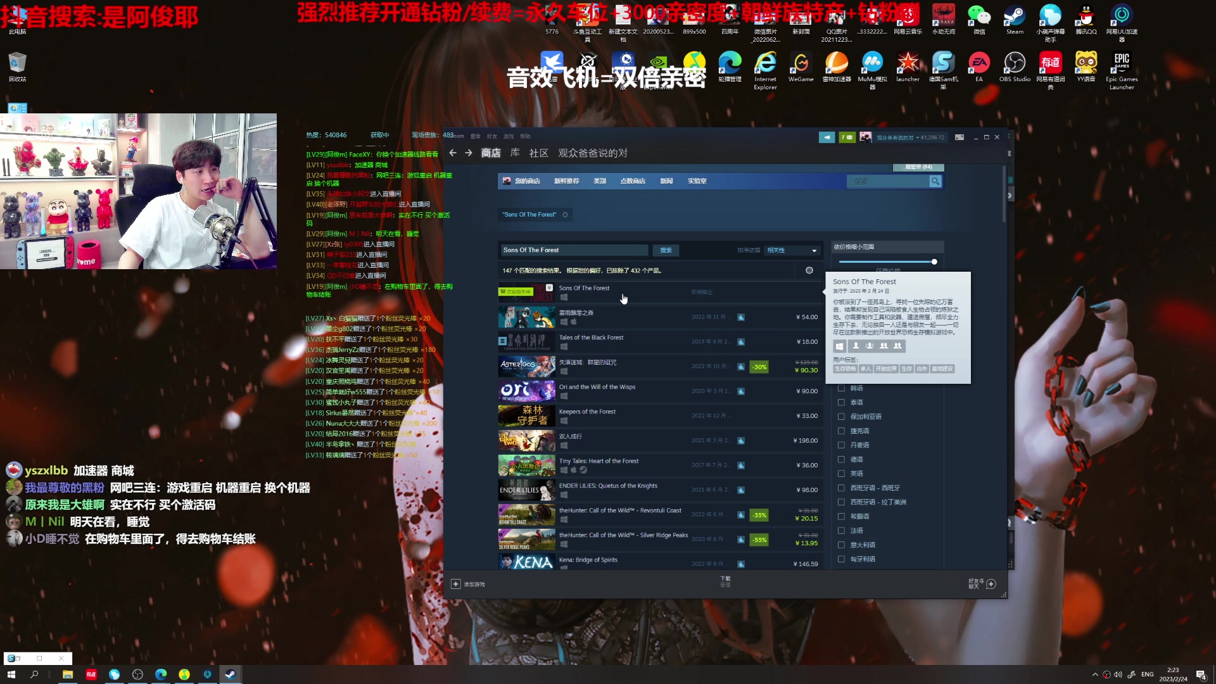
Task: Open File Explorer from taskbar
Action: [68, 674]
